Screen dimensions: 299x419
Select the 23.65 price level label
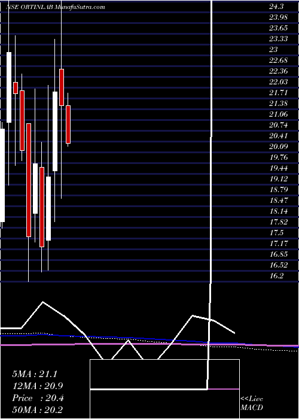click(x=278, y=28)
